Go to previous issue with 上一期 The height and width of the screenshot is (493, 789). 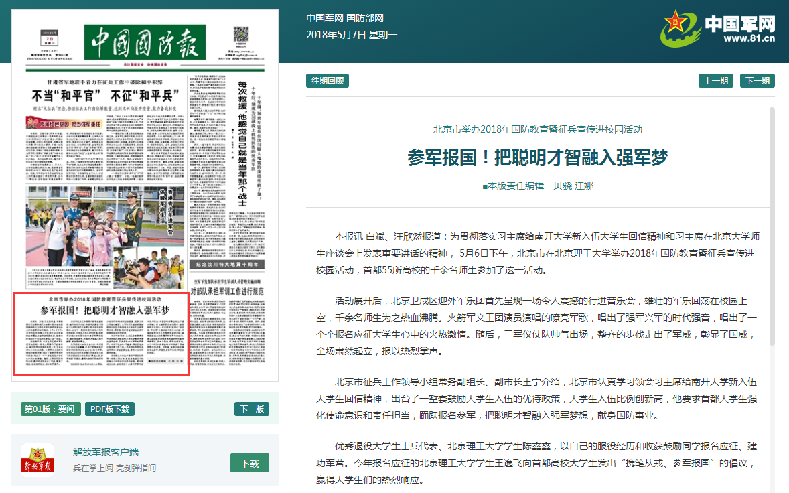(715, 80)
